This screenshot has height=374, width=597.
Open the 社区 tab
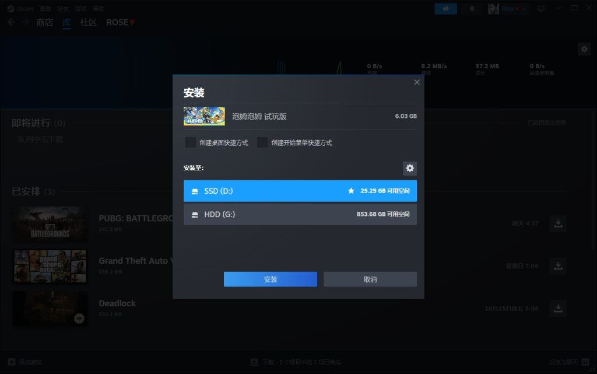[89, 23]
